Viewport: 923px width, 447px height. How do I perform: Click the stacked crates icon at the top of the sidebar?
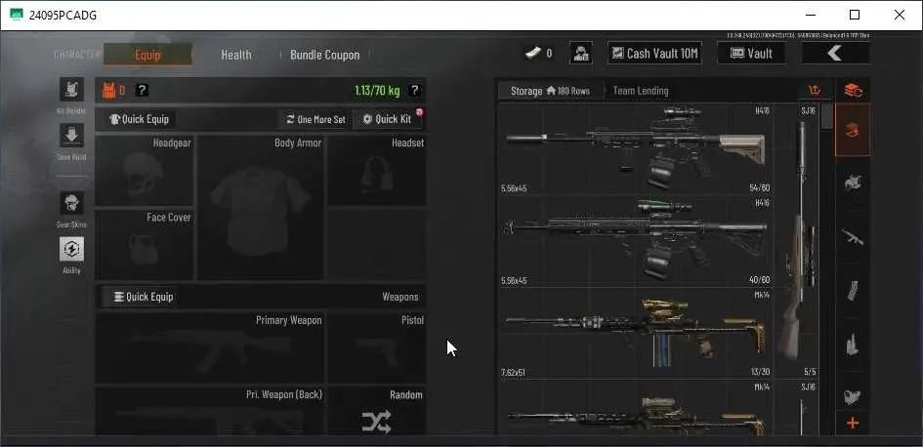(x=853, y=91)
